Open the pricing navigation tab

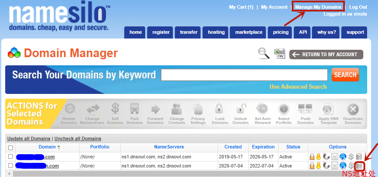coord(281,32)
